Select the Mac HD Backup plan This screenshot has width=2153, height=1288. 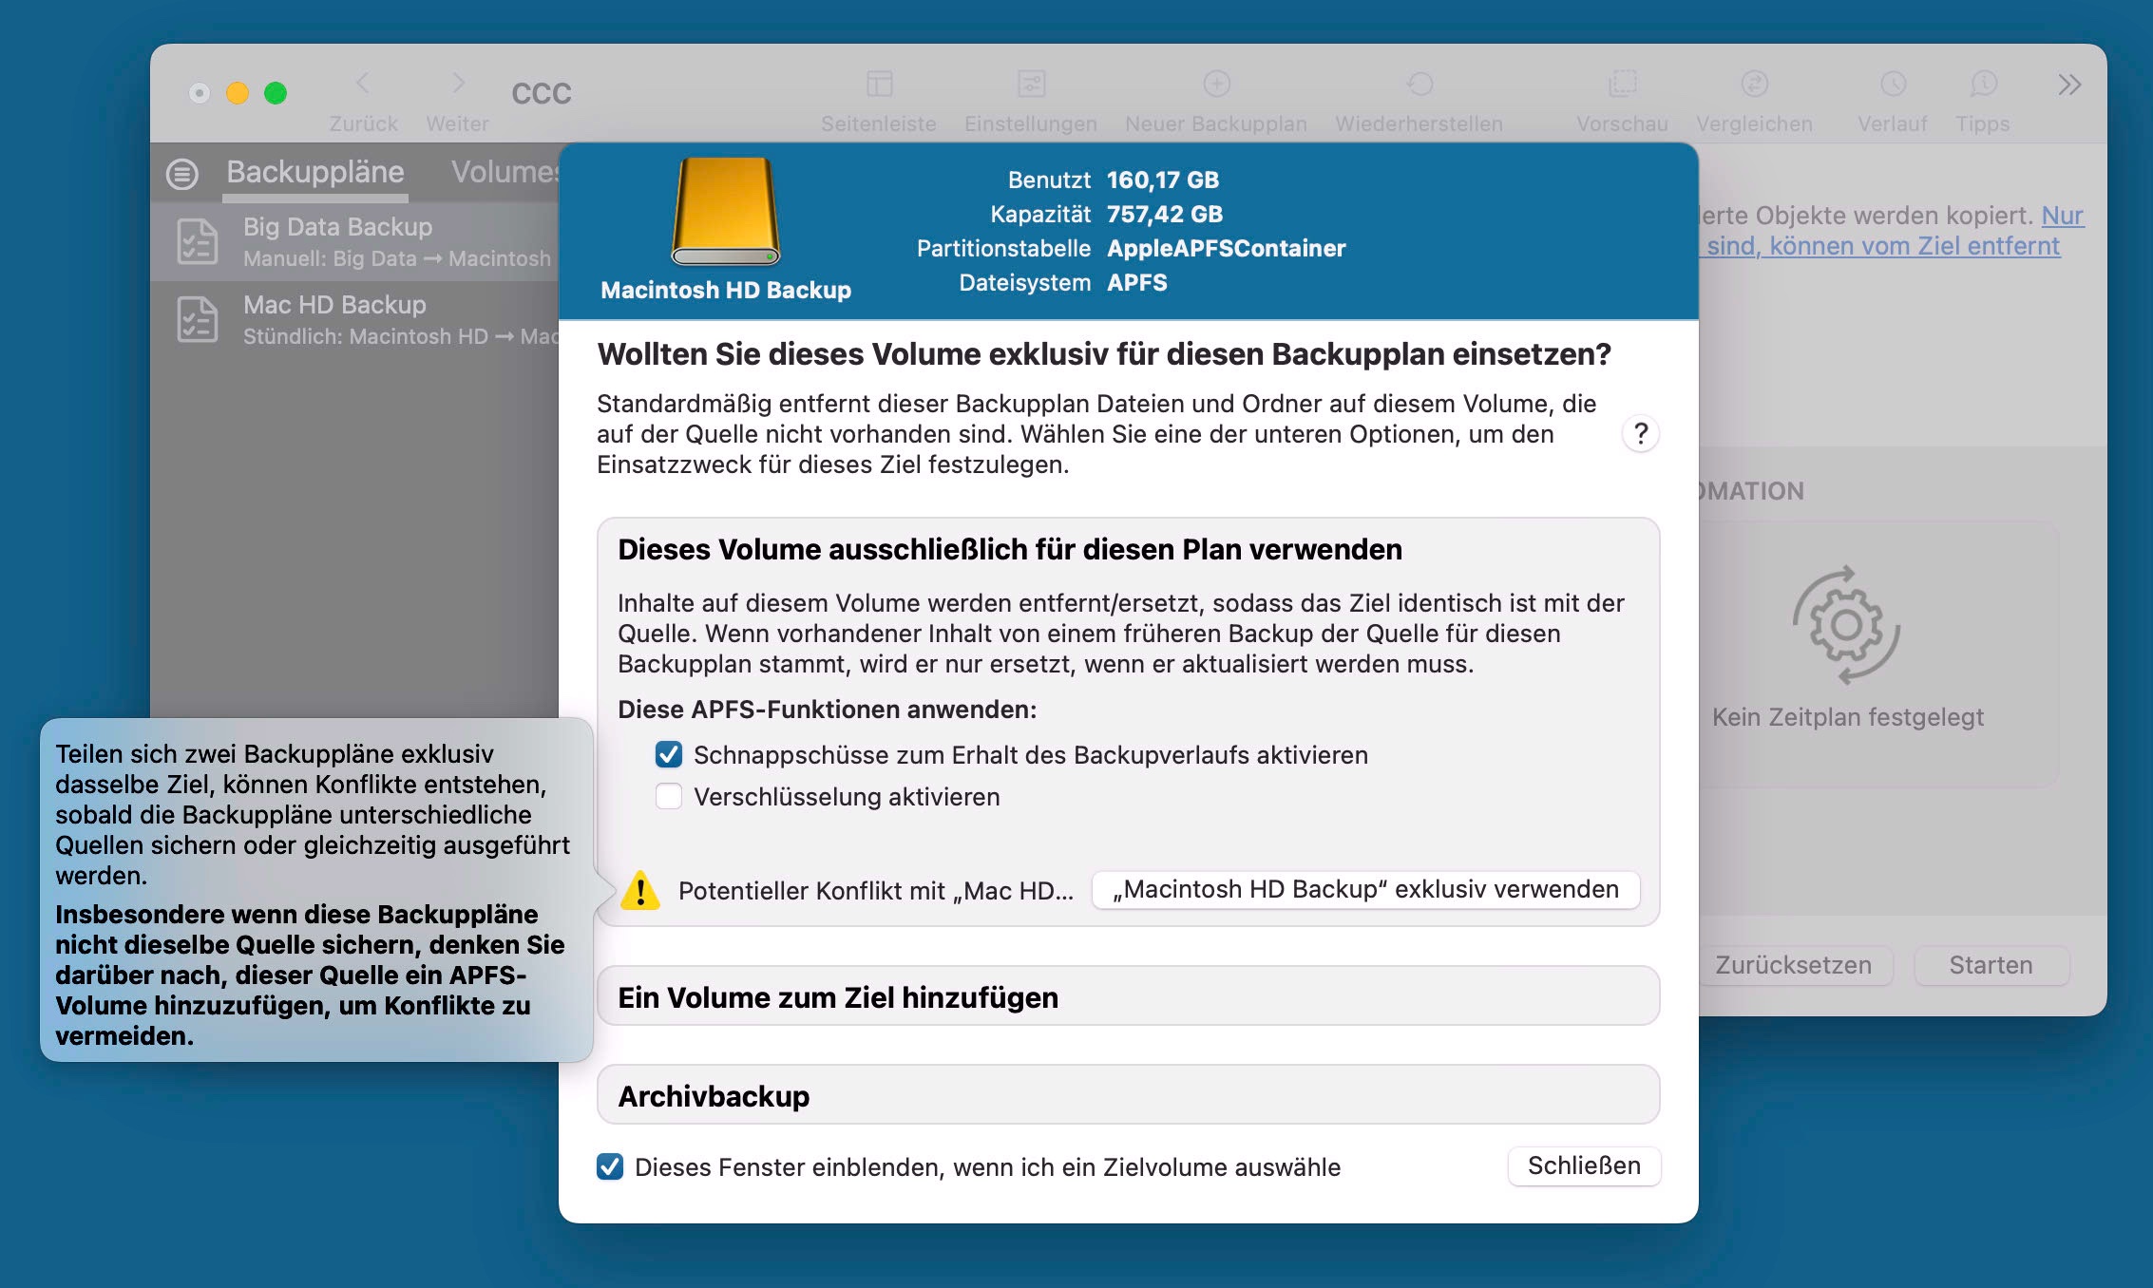[354, 319]
